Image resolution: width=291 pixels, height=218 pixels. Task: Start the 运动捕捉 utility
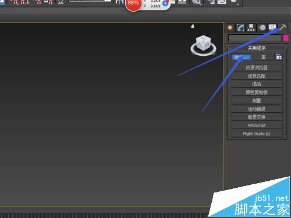coord(257,109)
